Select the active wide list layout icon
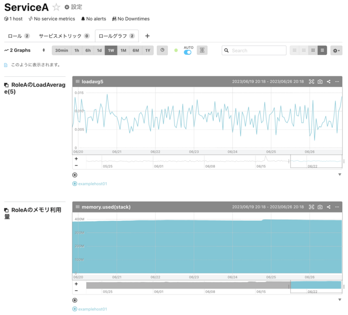 point(322,50)
